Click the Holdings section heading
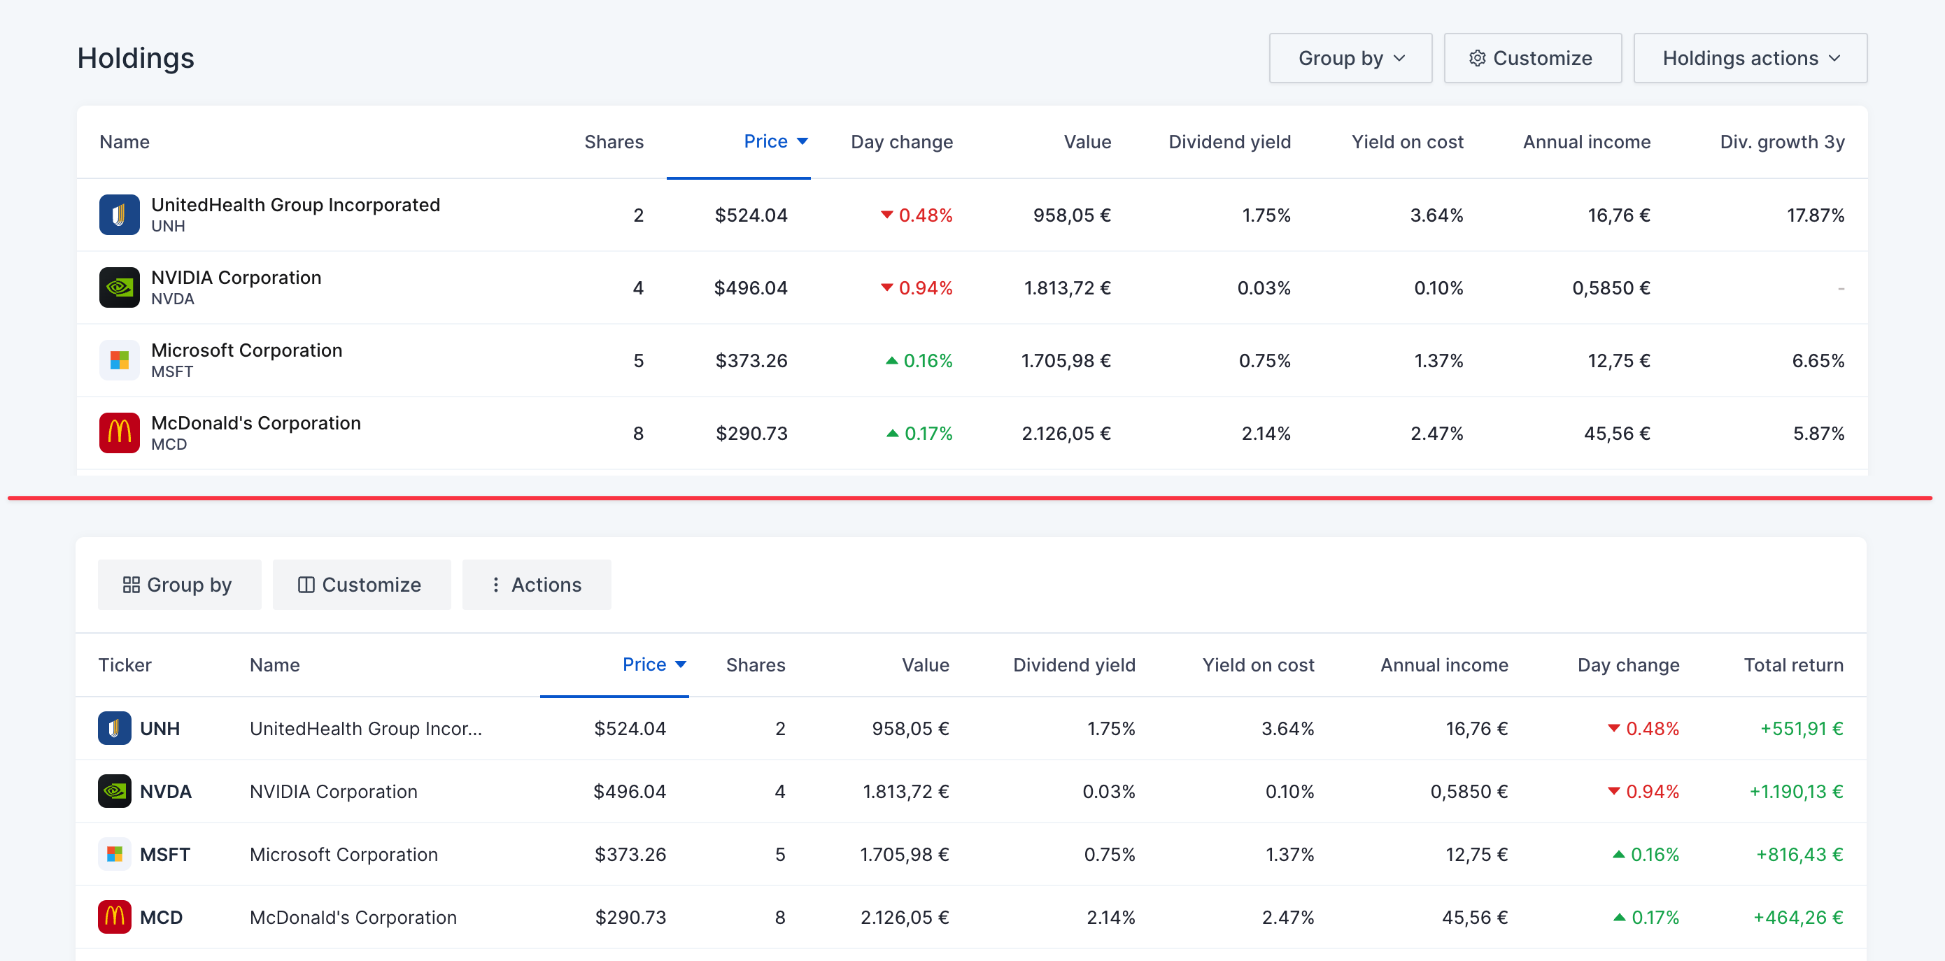 click(136, 58)
